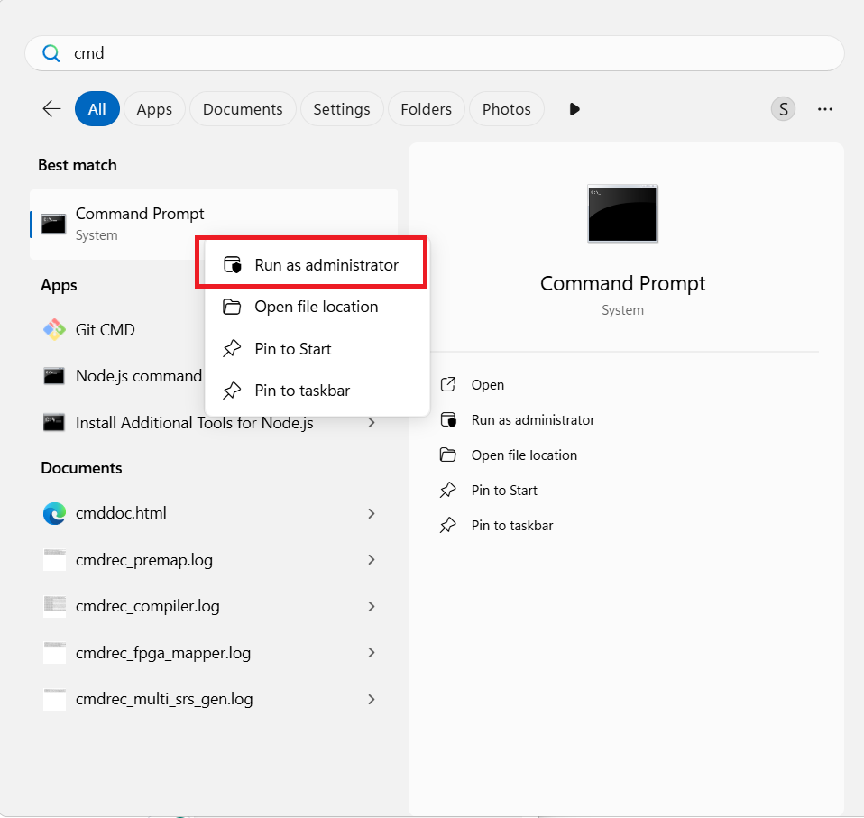Choose Open file location in context menu
This screenshot has height=818, width=864.
click(x=316, y=307)
